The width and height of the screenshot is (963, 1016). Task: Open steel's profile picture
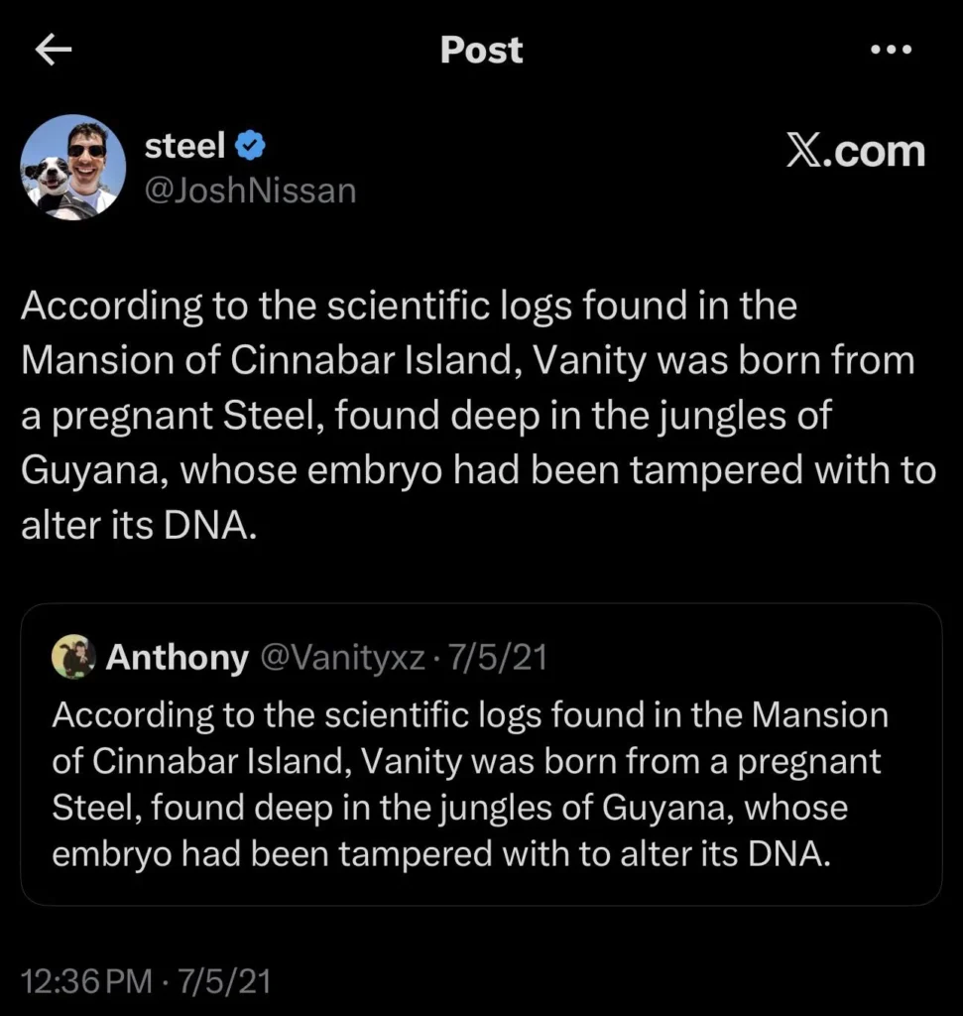pos(73,167)
